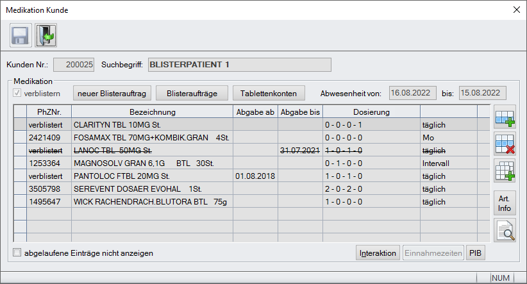Click the document magnifier preview icon
527x284 pixels.
[x=505, y=230]
